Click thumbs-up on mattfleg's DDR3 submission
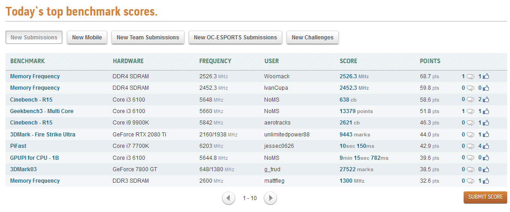Screen dimensions: 510x212 486,181
